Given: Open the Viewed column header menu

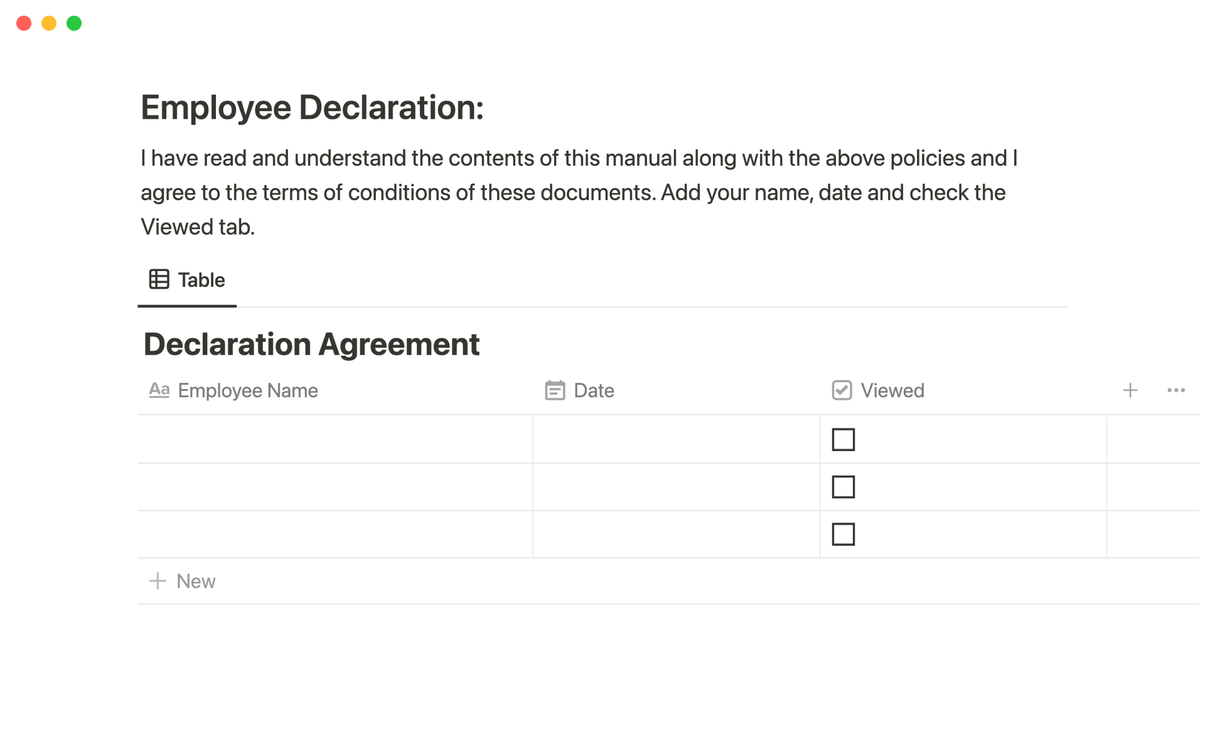Looking at the screenshot, I should click(892, 390).
